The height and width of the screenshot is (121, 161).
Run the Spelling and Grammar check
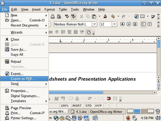click(x=67, y=17)
